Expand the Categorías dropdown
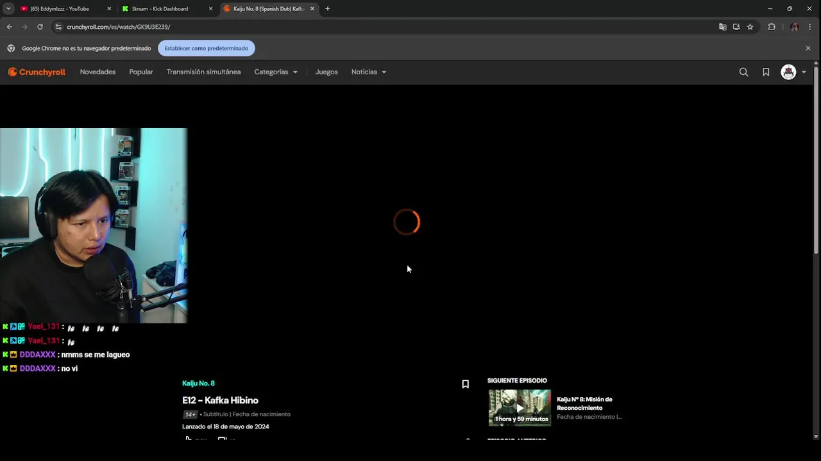 pyautogui.click(x=276, y=72)
